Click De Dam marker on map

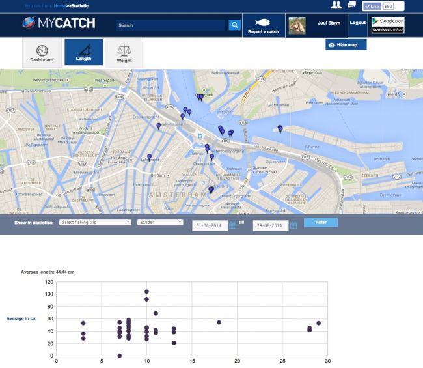coord(169,175)
